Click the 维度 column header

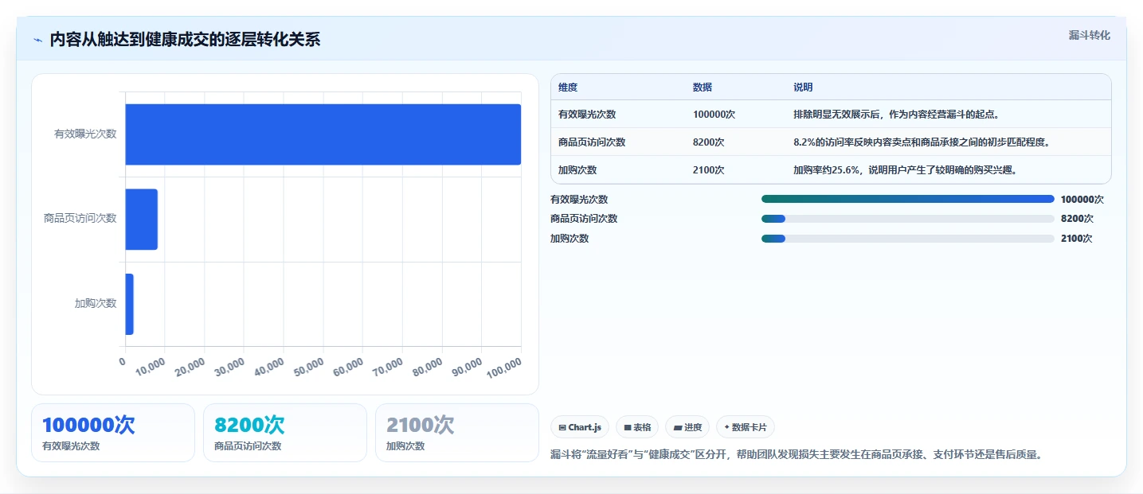[x=568, y=87]
